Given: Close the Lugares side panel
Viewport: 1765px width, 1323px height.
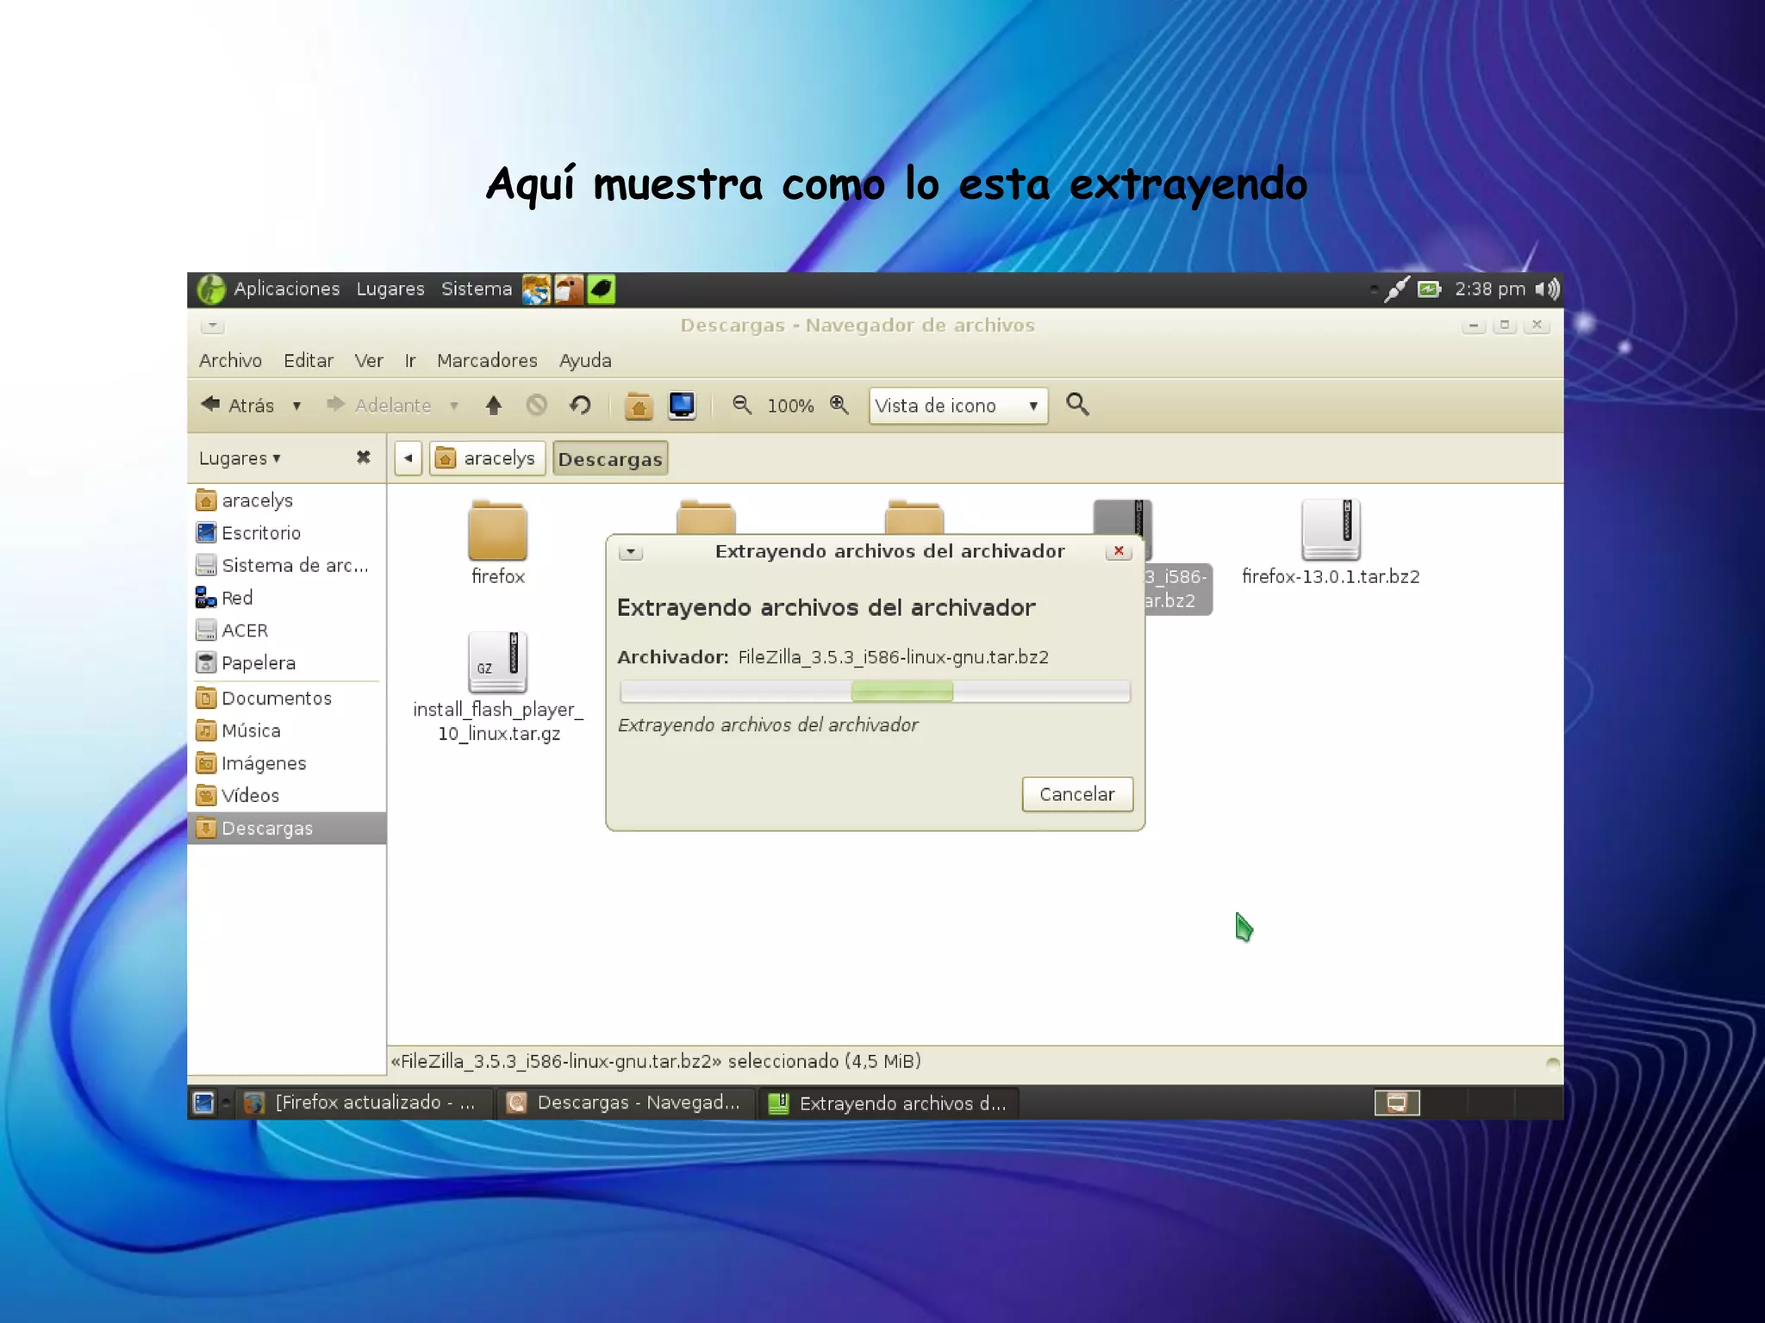Looking at the screenshot, I should [x=364, y=457].
